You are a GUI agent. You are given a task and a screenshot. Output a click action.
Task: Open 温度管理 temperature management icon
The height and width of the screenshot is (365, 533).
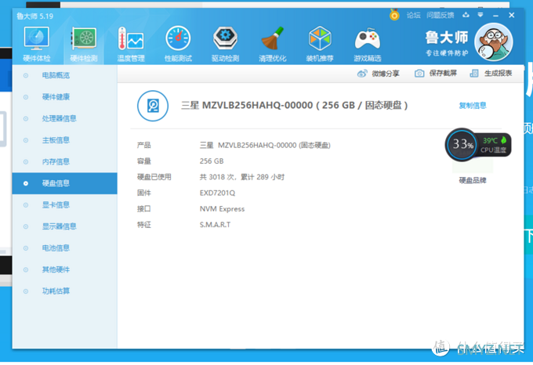point(131,44)
